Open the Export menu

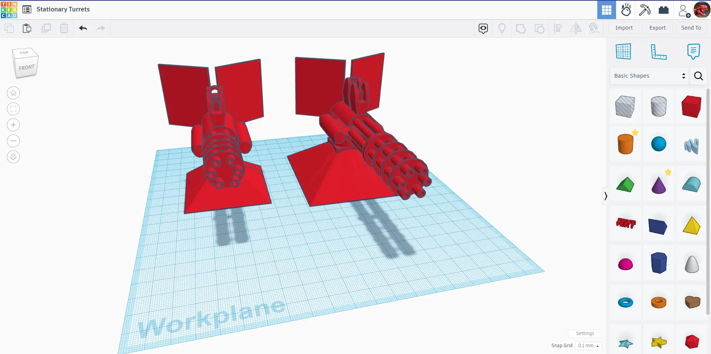click(657, 28)
